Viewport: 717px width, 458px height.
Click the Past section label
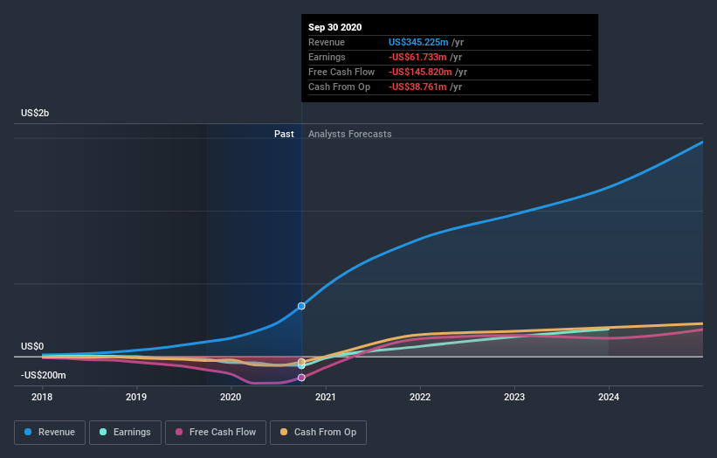click(x=284, y=134)
